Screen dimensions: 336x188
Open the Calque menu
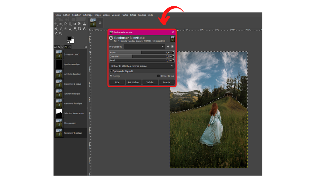(x=106, y=15)
